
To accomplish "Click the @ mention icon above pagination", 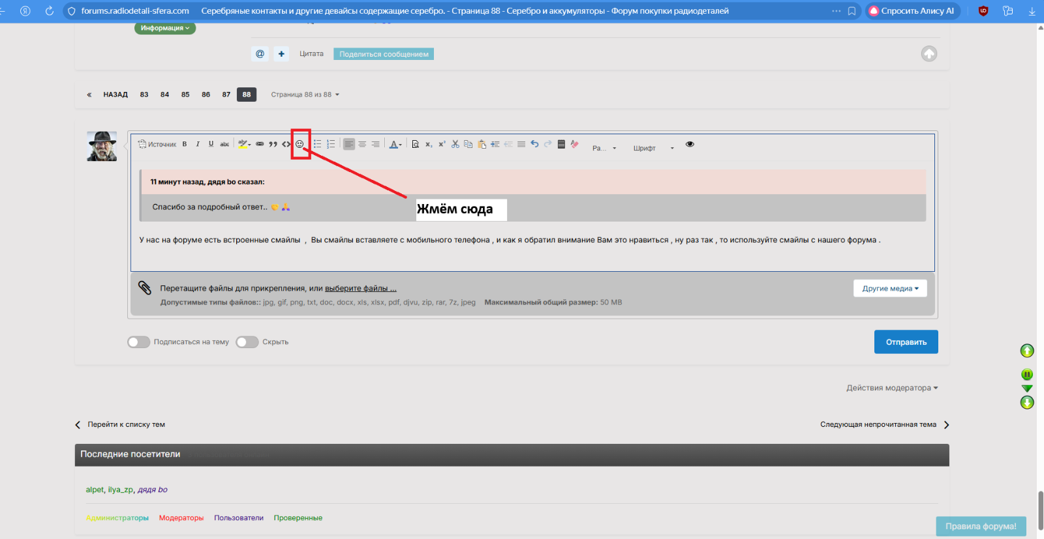I will [260, 54].
